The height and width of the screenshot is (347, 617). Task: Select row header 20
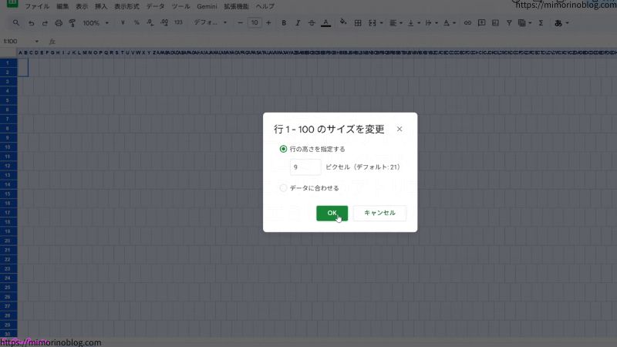[8, 241]
